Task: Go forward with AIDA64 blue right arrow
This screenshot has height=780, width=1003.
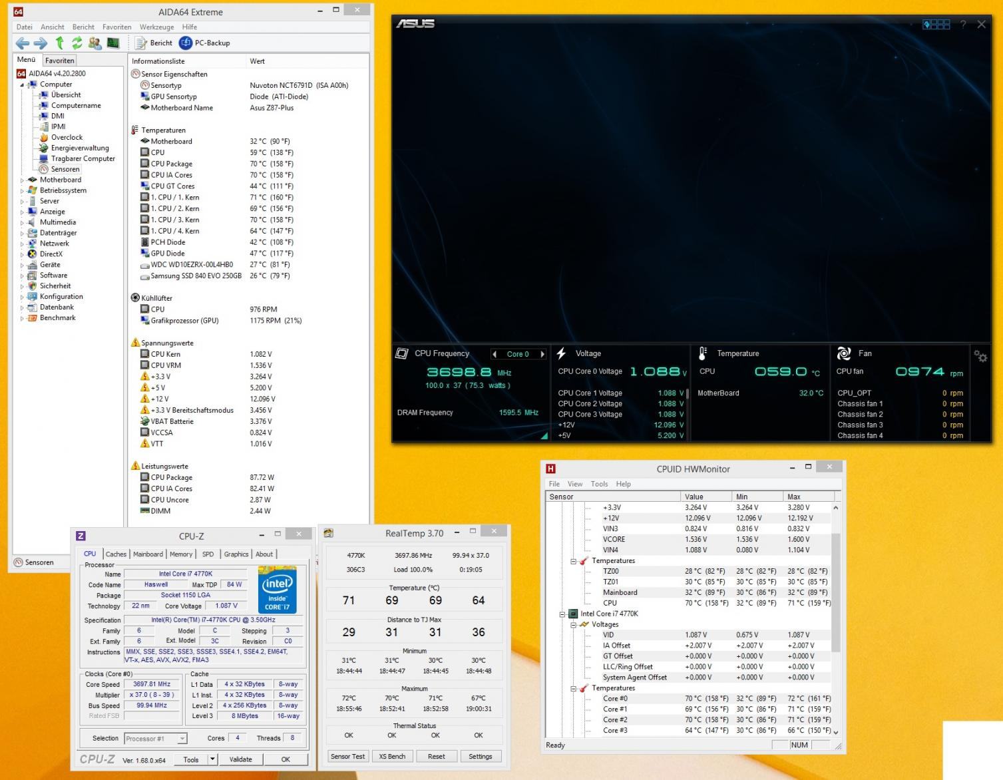Action: click(x=41, y=43)
